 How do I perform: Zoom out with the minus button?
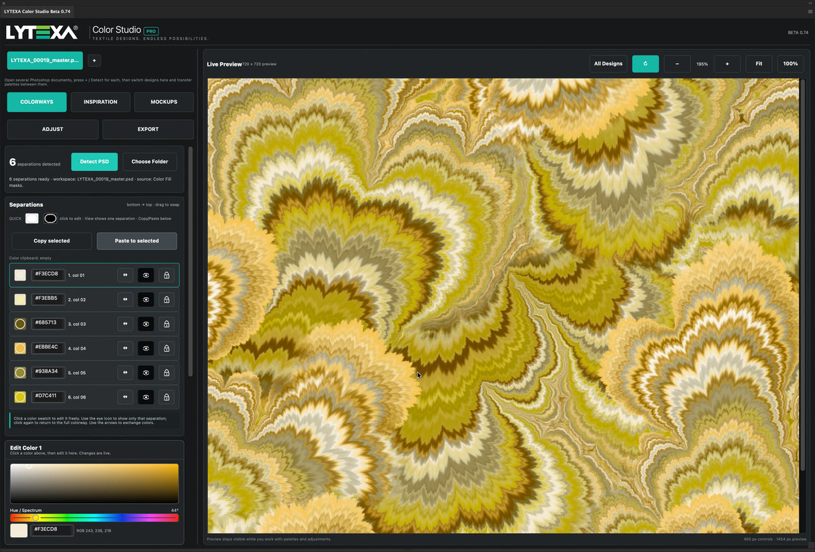[677, 64]
